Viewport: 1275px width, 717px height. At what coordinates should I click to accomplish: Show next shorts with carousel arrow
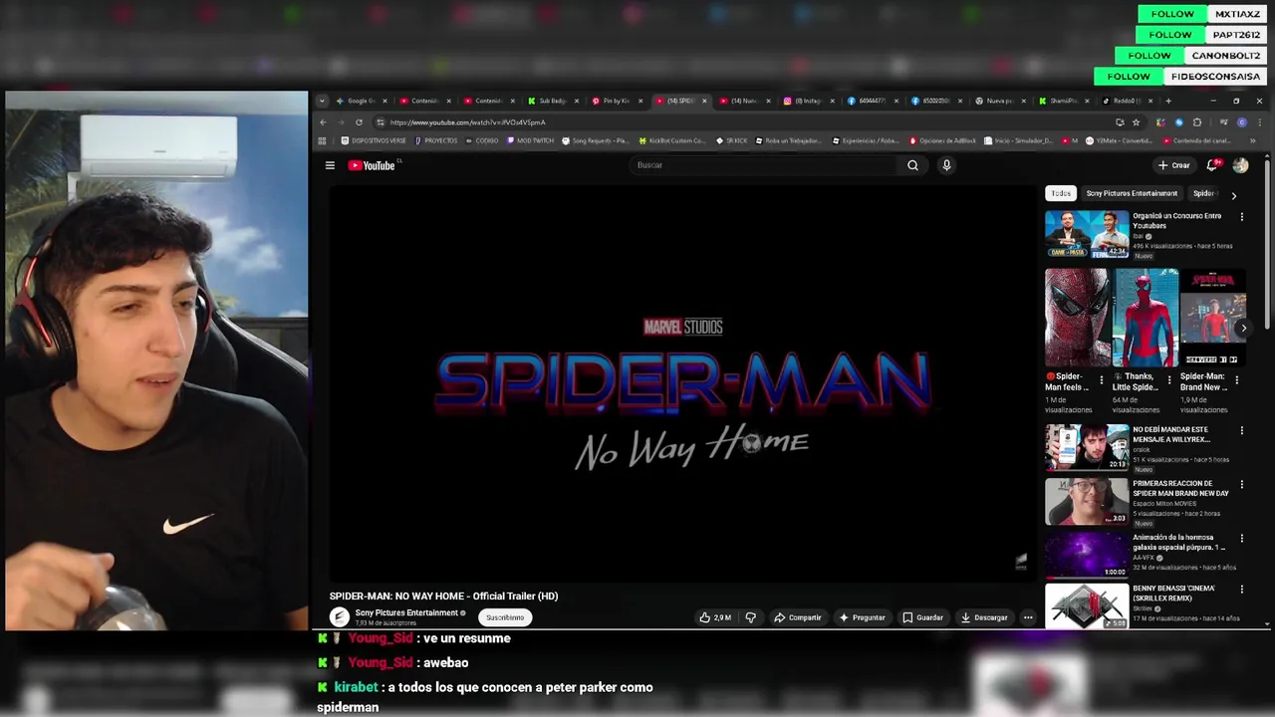1243,328
